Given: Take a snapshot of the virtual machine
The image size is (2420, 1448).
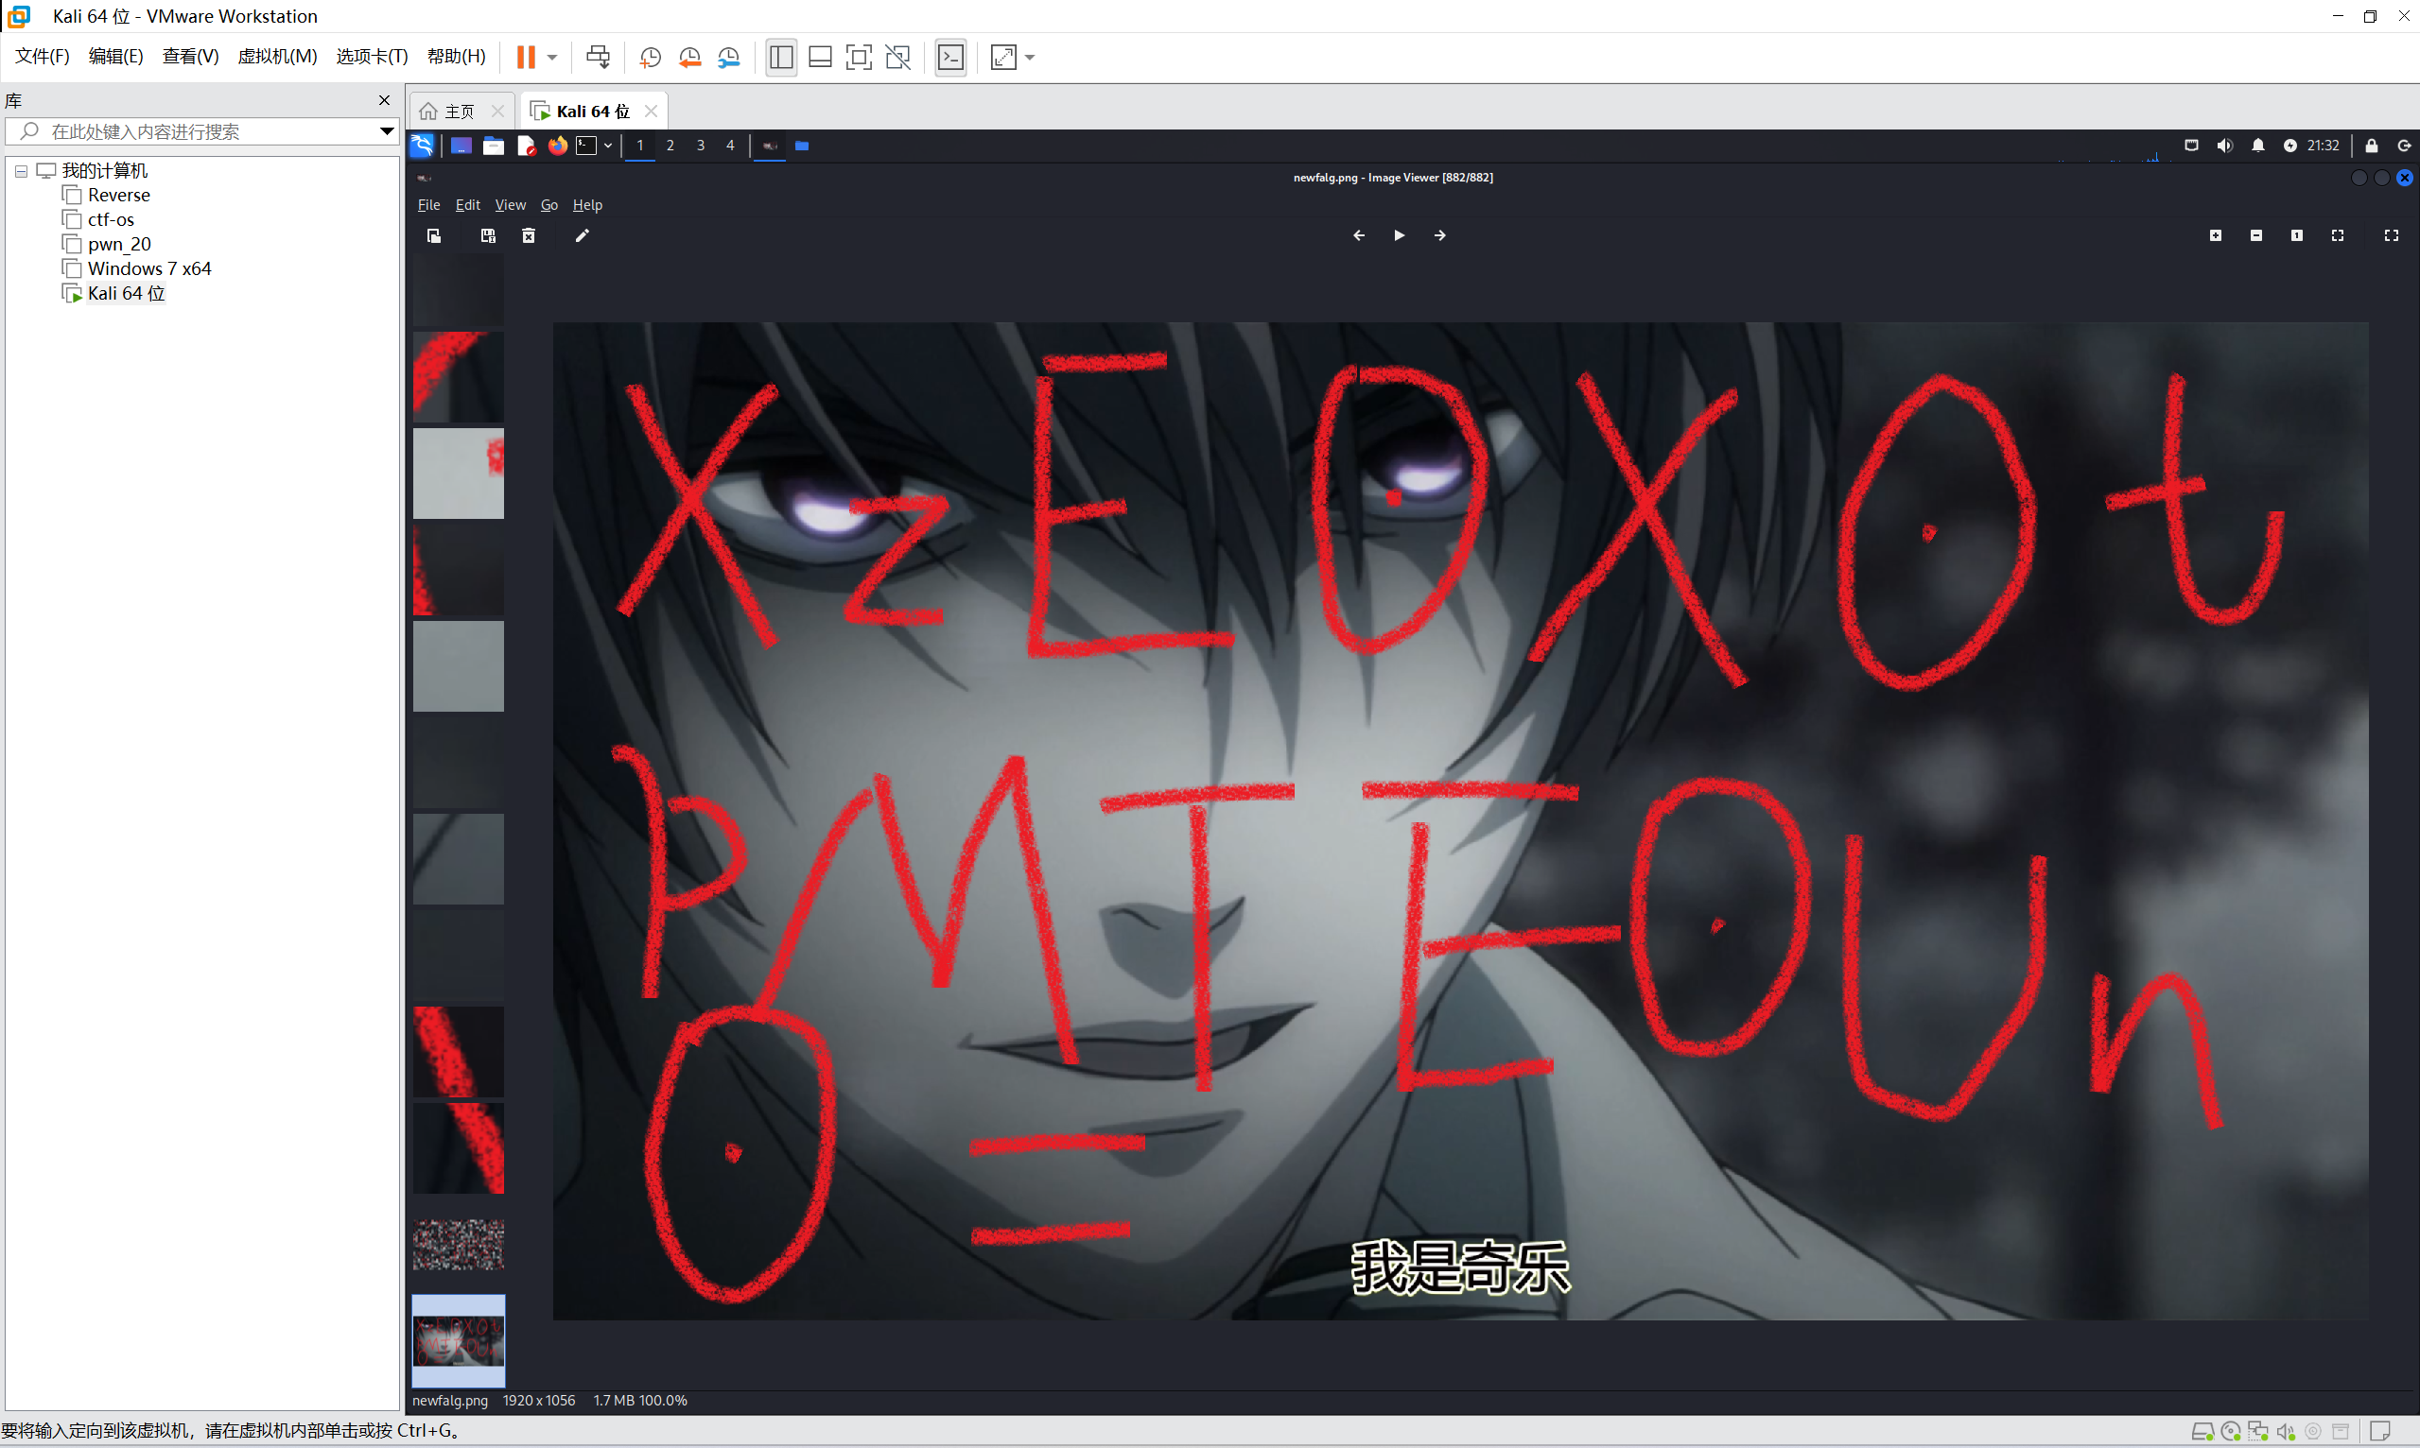Looking at the screenshot, I should tap(650, 58).
